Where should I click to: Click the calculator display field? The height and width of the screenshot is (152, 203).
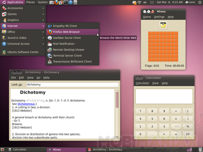[x=164, y=96]
